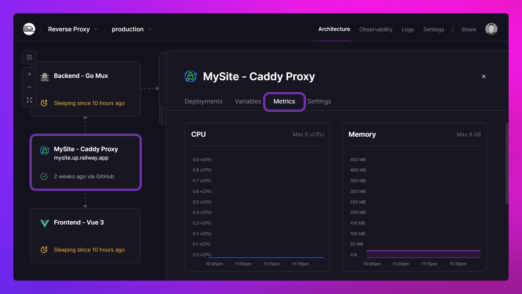Image resolution: width=522 pixels, height=294 pixels.
Task: Click the sleeping moon icon on Backend card
Action: [x=44, y=103]
